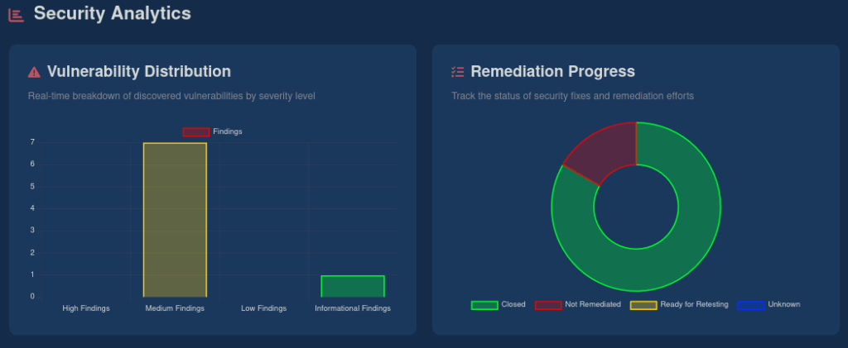
Task: Click the Remediation Progress title
Action: click(x=552, y=72)
